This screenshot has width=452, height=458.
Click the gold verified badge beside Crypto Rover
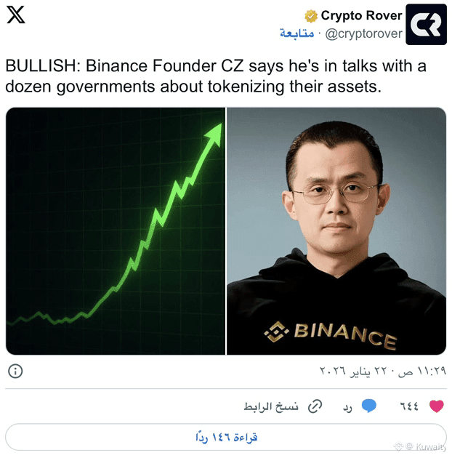click(311, 16)
